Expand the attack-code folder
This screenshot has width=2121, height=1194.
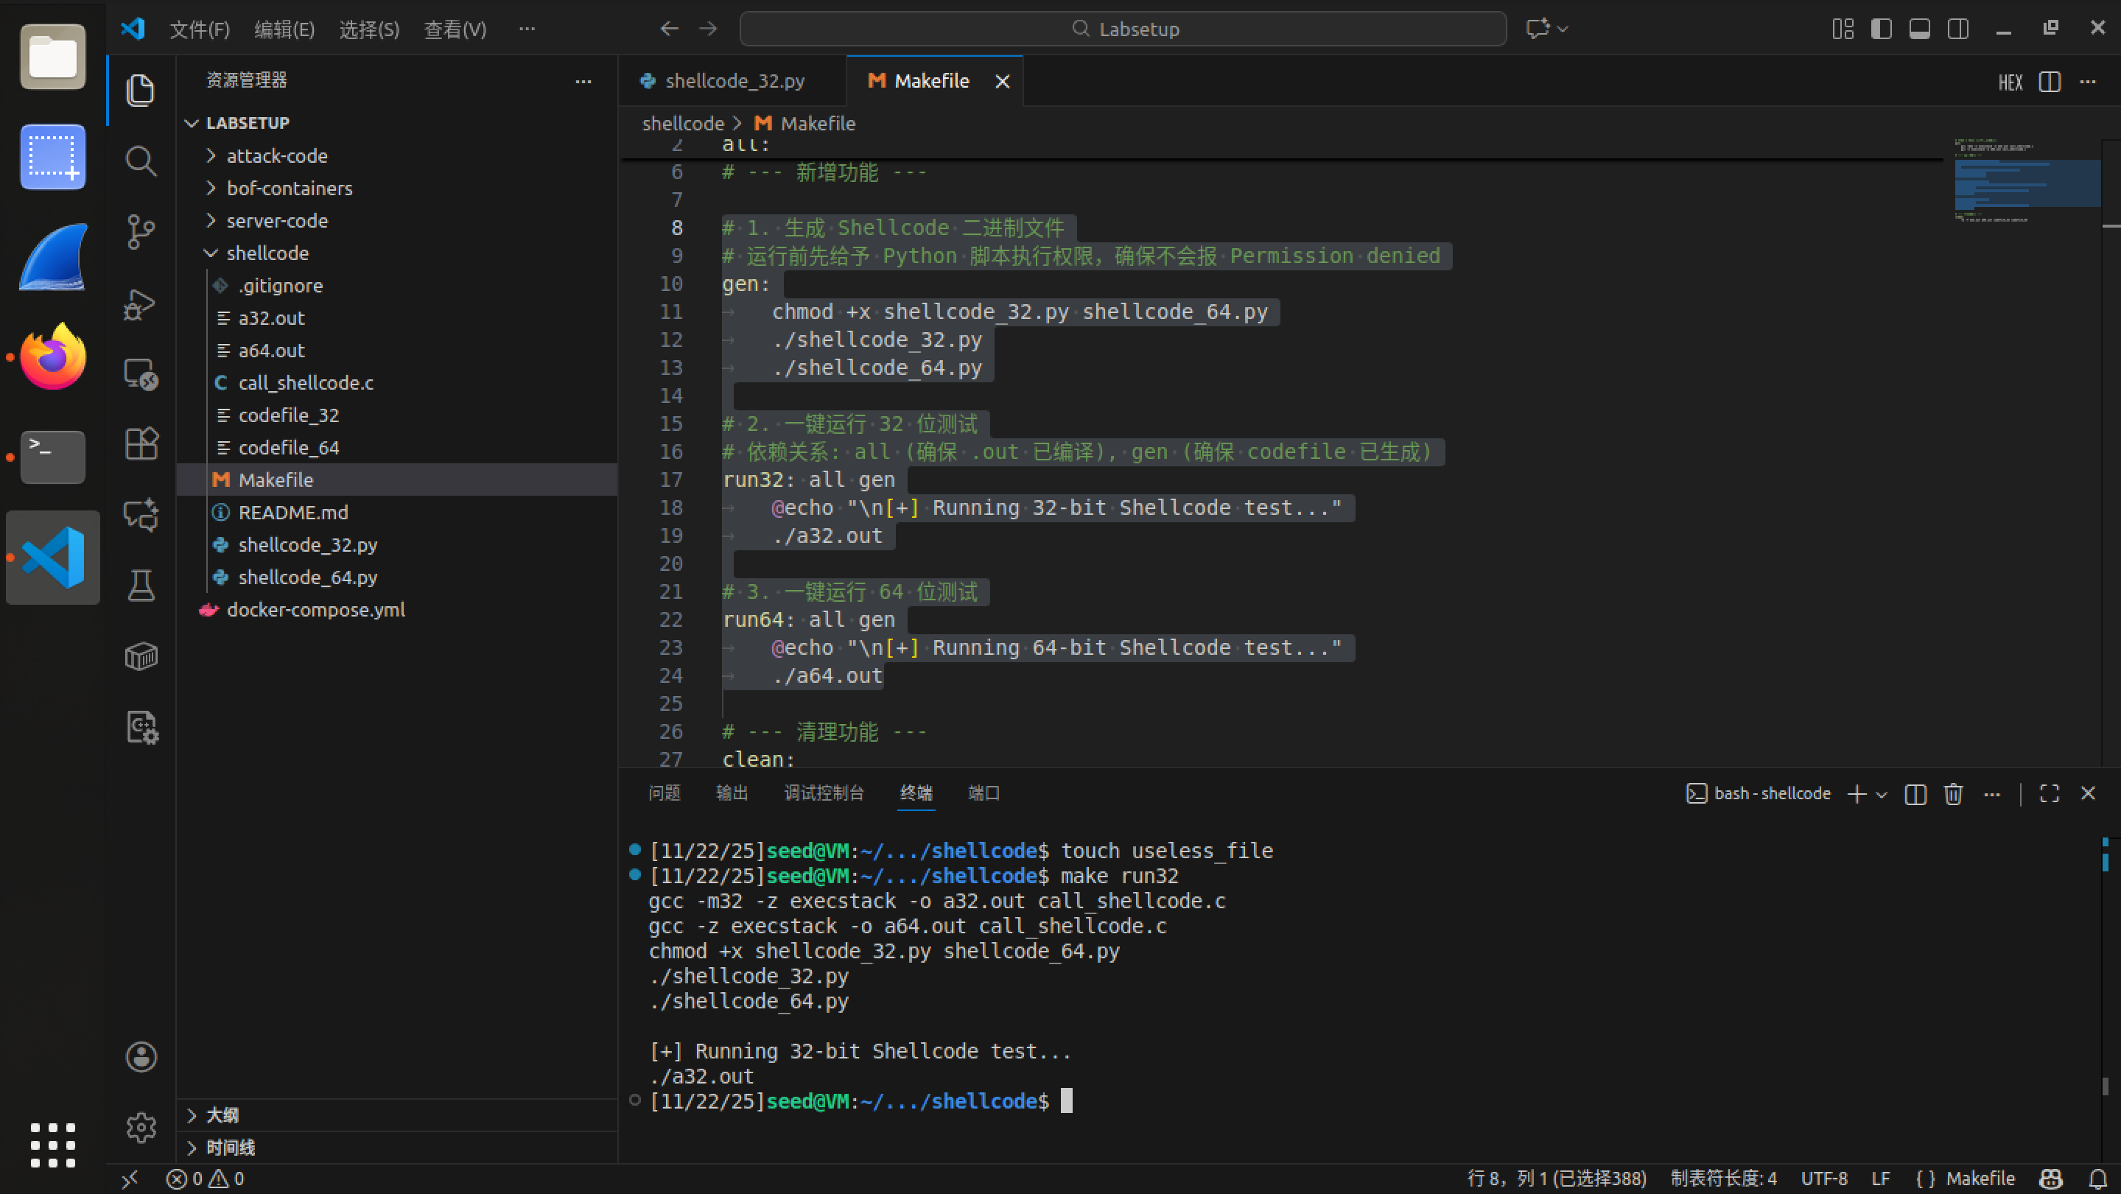pos(277,155)
